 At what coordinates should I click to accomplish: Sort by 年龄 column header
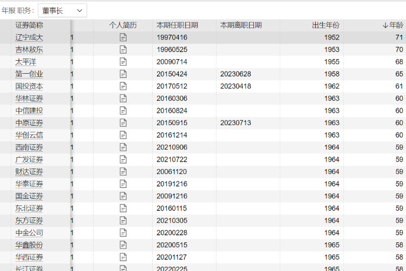[x=393, y=25]
